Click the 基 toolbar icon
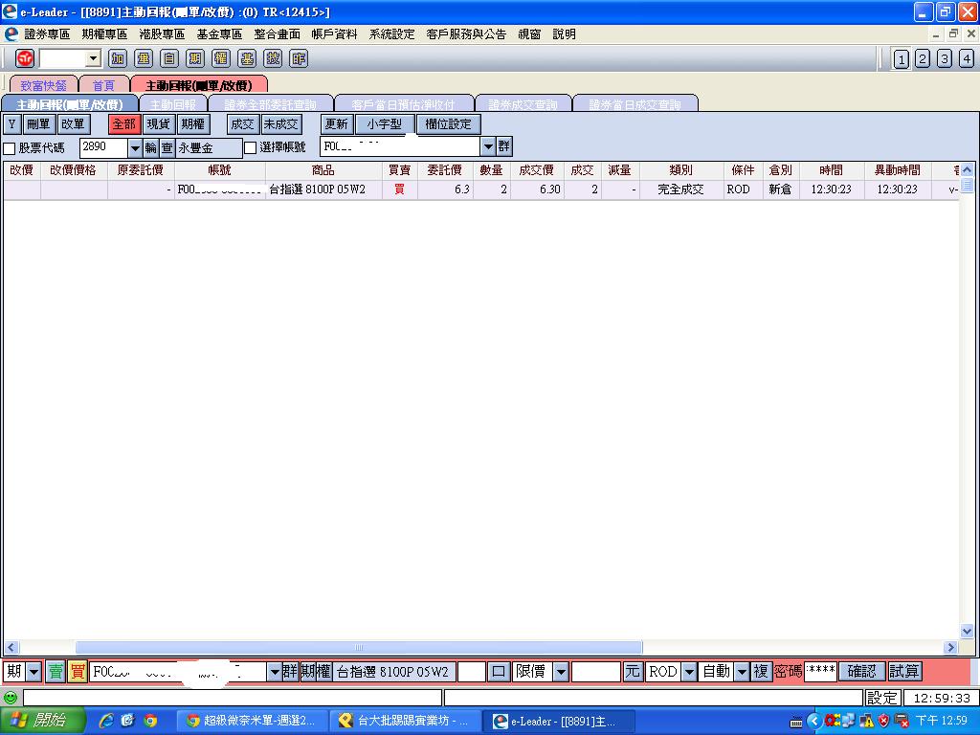 (x=247, y=58)
